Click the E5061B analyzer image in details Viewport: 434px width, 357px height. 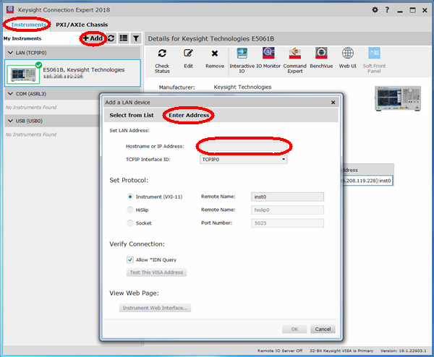coord(398,98)
